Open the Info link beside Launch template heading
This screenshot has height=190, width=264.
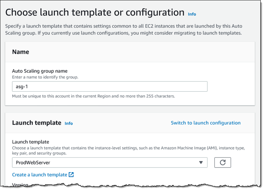tap(69, 123)
